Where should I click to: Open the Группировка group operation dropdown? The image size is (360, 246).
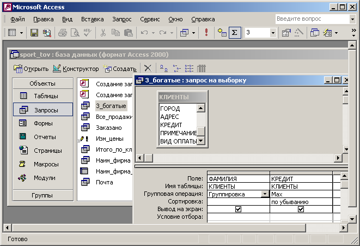click(265, 194)
